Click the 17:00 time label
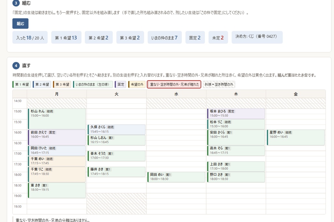Viewport: 334px width, 222px height. [18, 154]
